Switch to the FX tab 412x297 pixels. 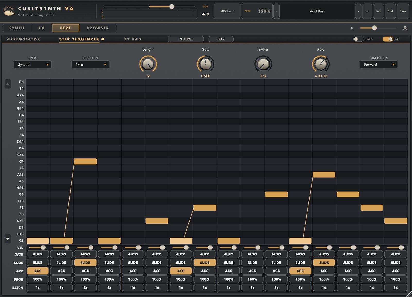pyautogui.click(x=41, y=28)
